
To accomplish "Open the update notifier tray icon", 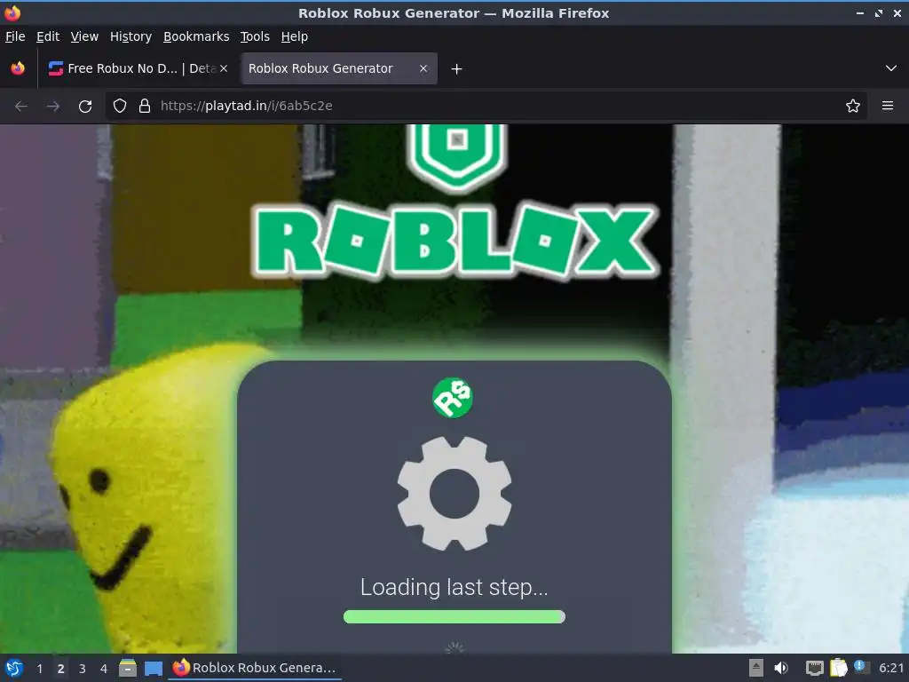I will point(860,667).
